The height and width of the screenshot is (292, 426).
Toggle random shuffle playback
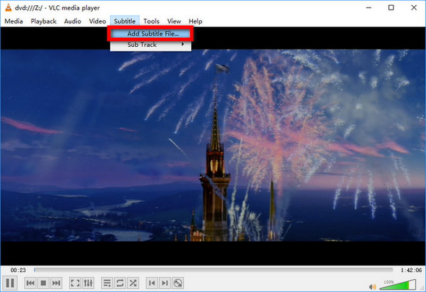click(133, 283)
